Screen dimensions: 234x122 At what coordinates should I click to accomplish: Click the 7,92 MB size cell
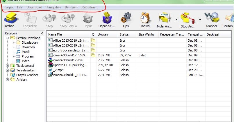[104, 60]
